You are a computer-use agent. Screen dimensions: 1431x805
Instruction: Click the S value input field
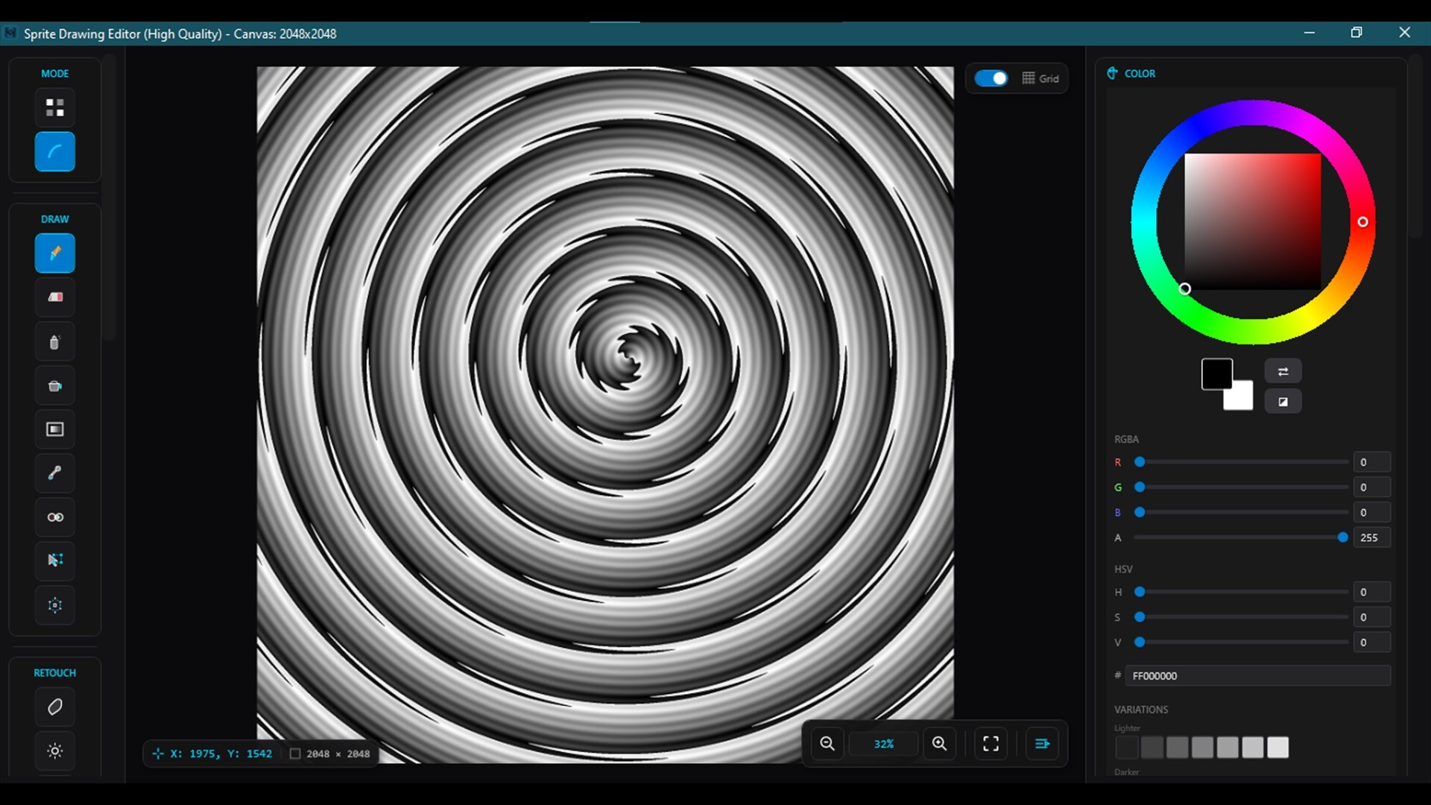[1371, 617]
